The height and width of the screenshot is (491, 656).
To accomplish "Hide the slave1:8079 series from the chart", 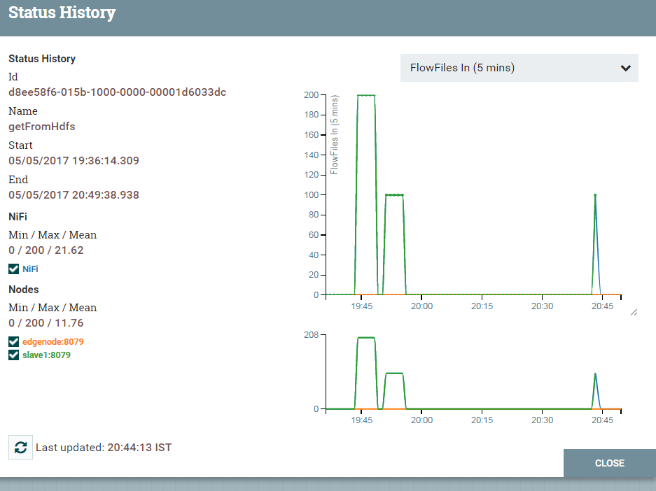I will (12, 355).
